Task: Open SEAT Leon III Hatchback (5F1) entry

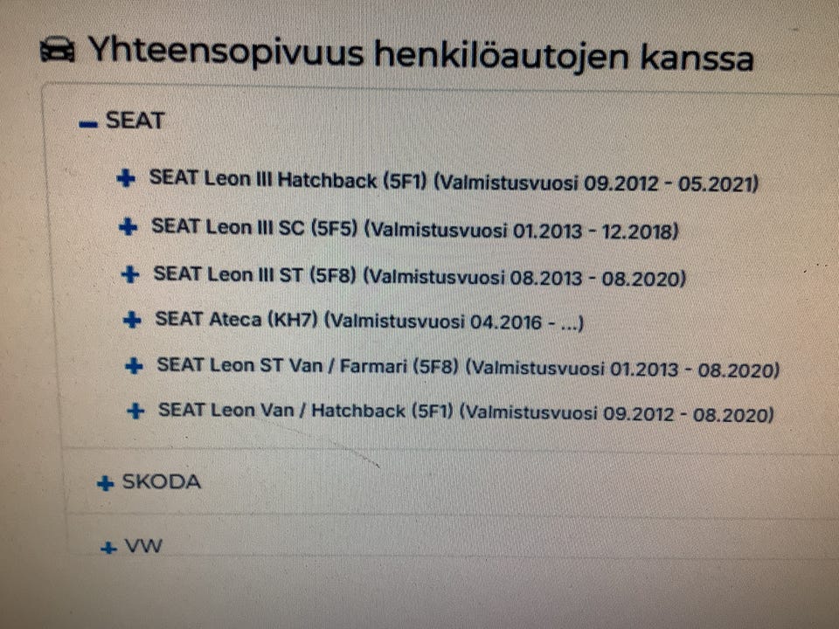Action: (454, 182)
